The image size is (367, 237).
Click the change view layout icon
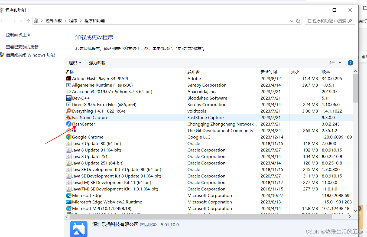pyautogui.click(x=332, y=63)
